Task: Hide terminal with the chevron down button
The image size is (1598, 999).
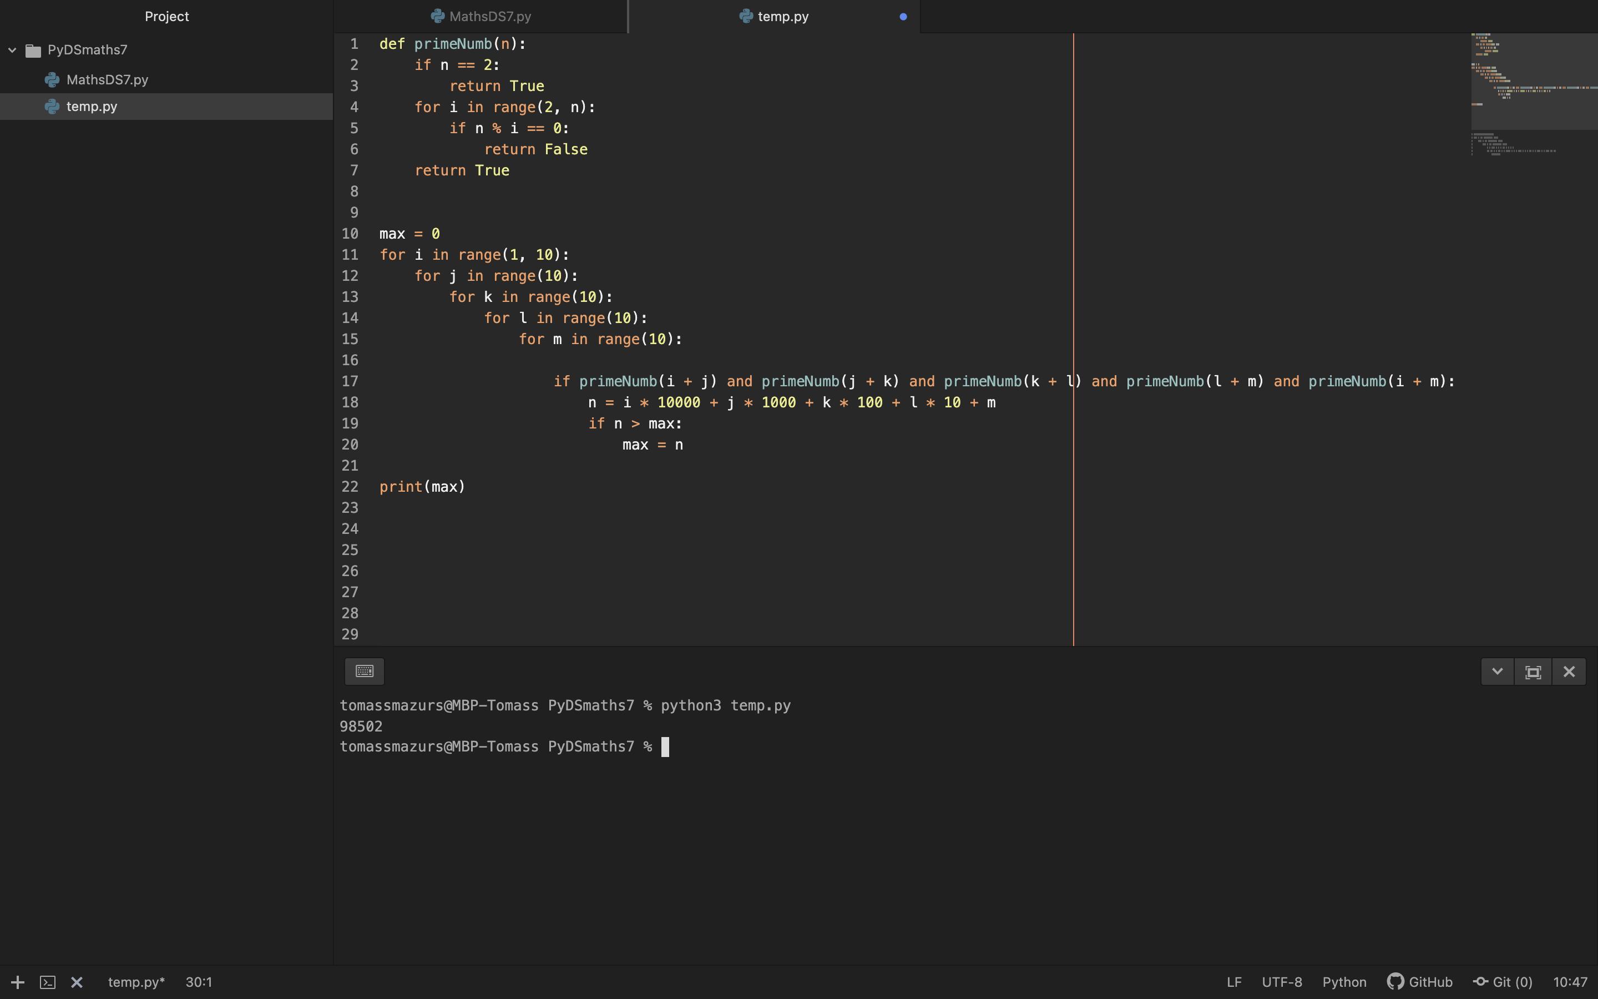Action: pyautogui.click(x=1497, y=672)
